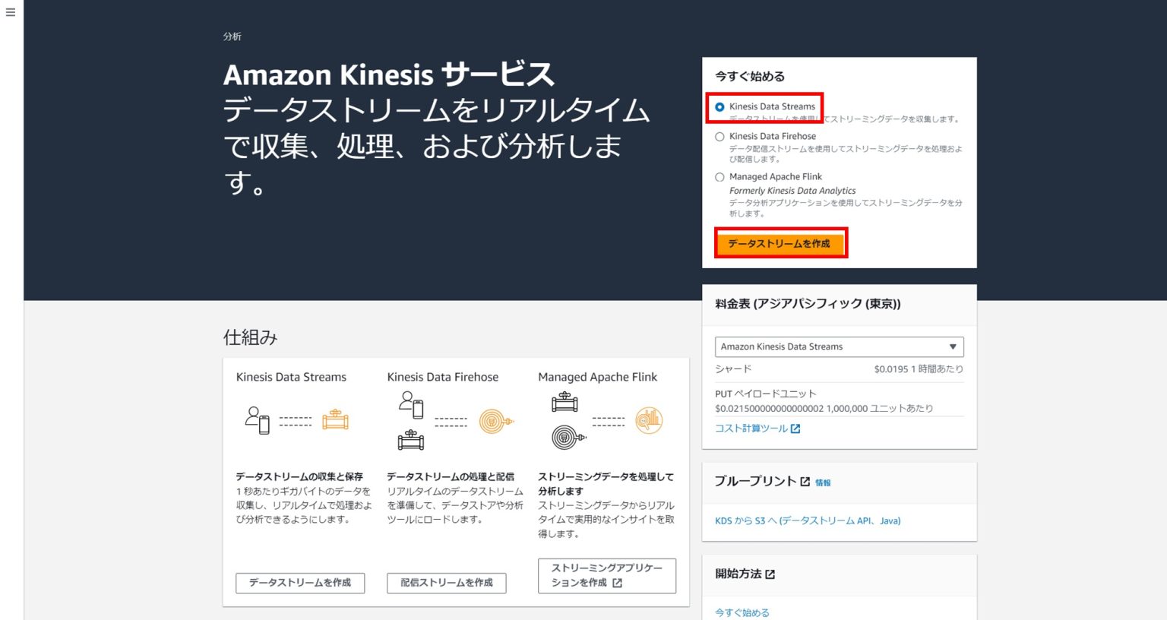Image resolution: width=1167 pixels, height=620 pixels.
Task: Click the Kinesis Data Streams pipeline icon
Action: [334, 419]
